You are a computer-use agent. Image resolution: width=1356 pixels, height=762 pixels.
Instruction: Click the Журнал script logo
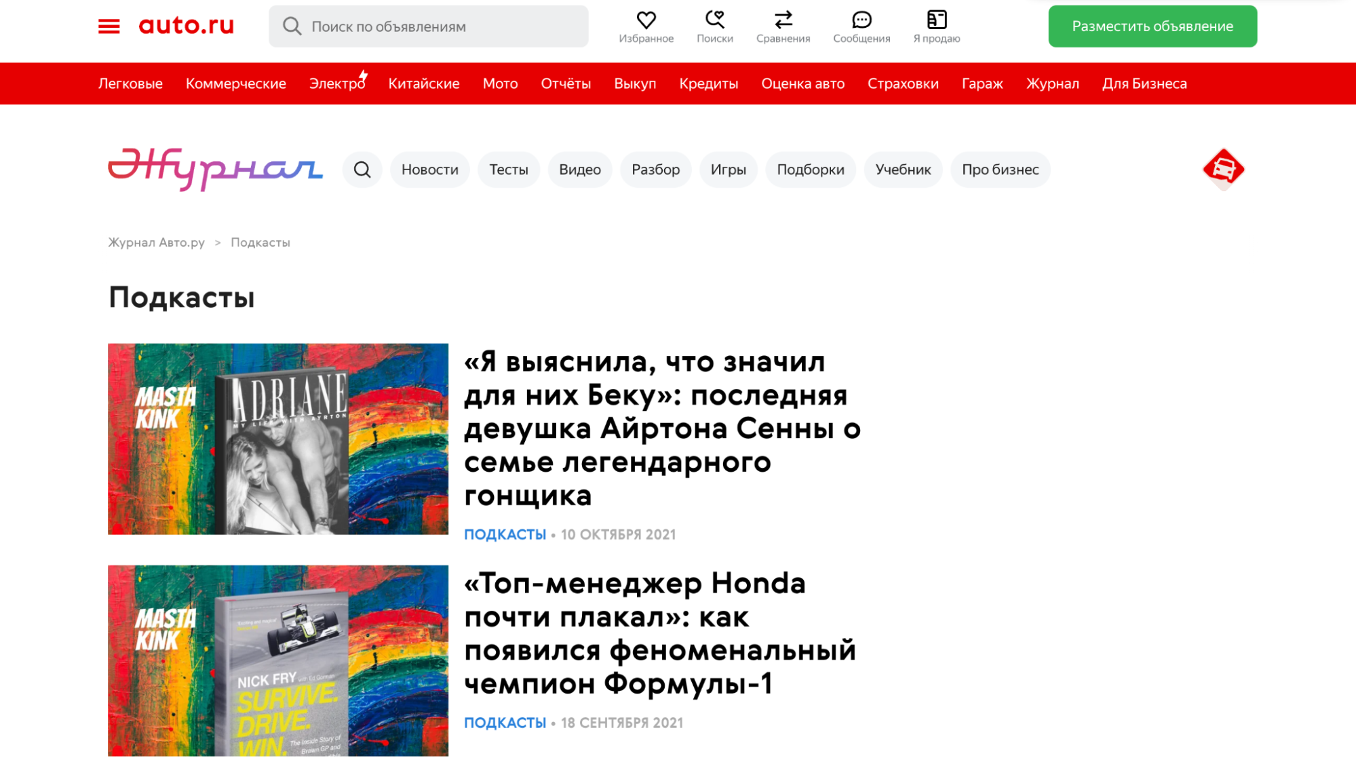click(215, 169)
